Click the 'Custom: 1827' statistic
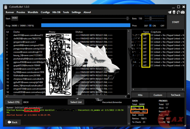The width and height of the screenshot is (190, 129). [x=139, y=111]
